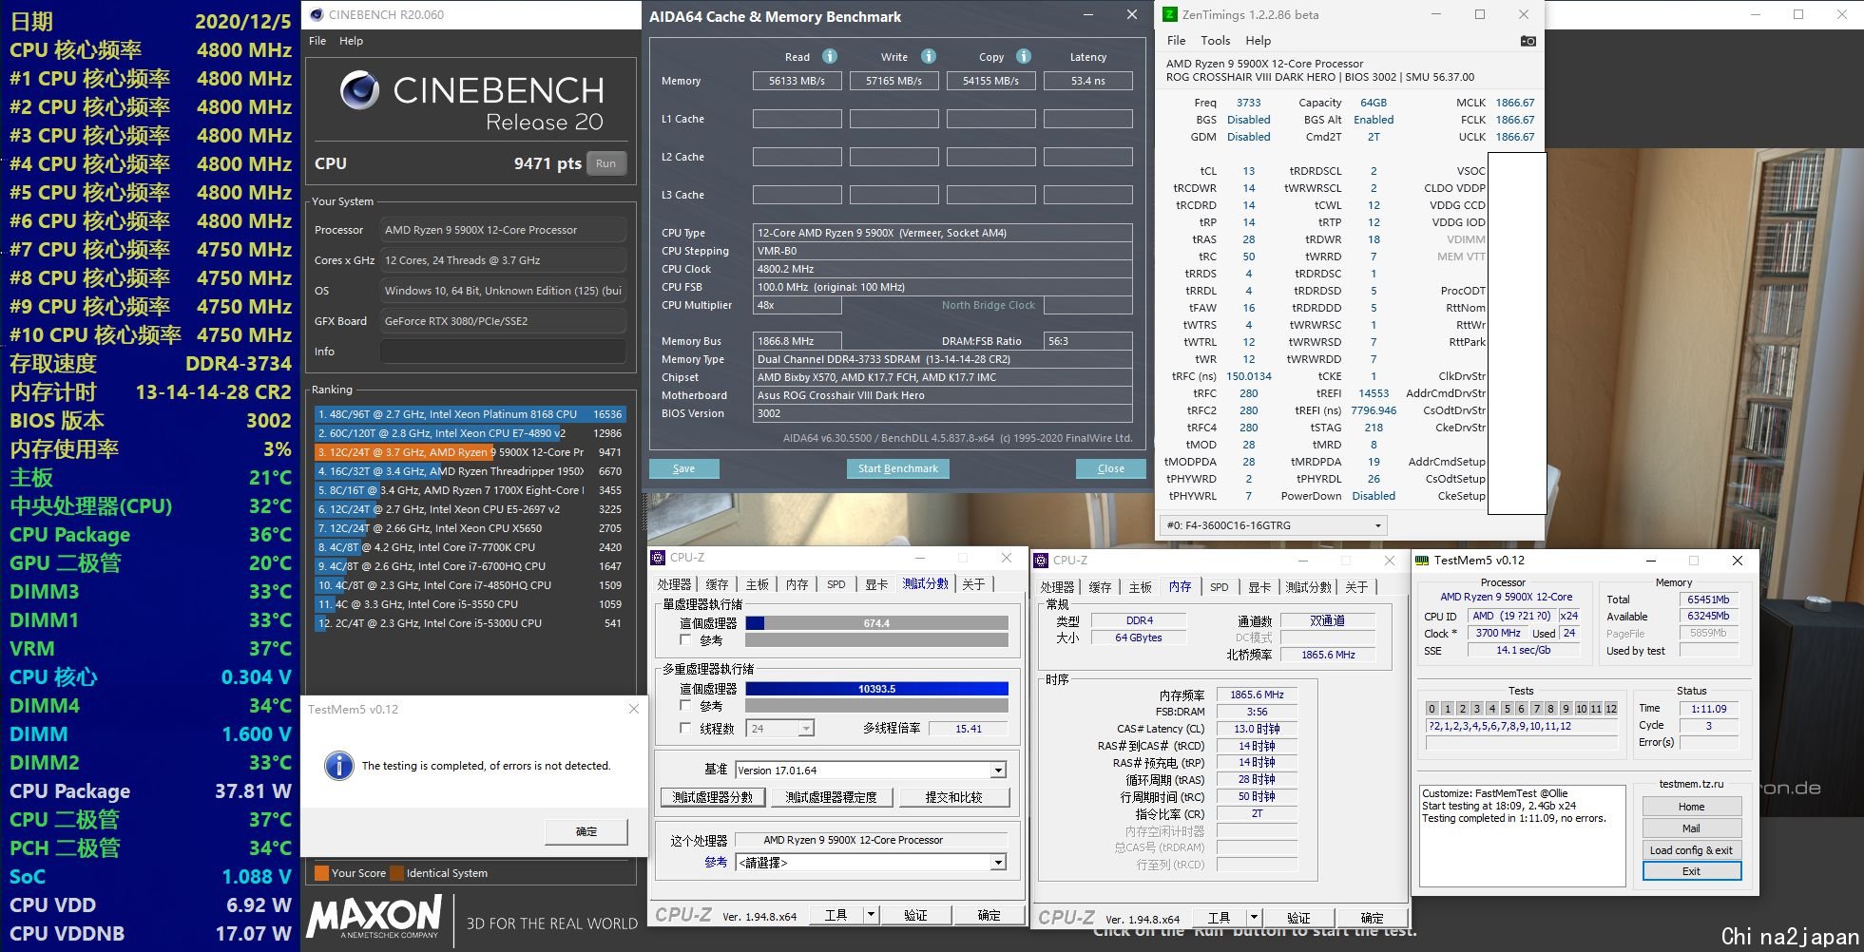1864x952 pixels.
Task: Click the Cinebench Info text field
Action: (503, 352)
